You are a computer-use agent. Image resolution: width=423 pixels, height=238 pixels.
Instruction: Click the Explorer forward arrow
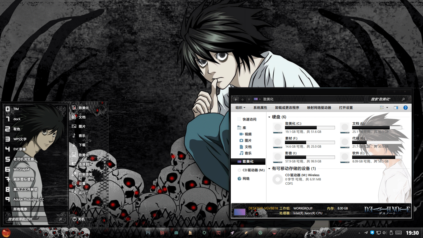point(242,99)
